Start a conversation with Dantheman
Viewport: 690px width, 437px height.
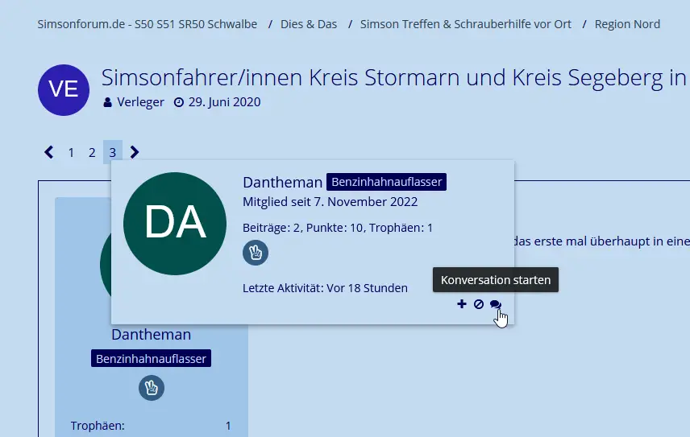(x=495, y=304)
